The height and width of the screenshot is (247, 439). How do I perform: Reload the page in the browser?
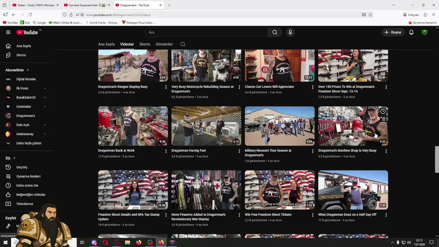[30, 15]
